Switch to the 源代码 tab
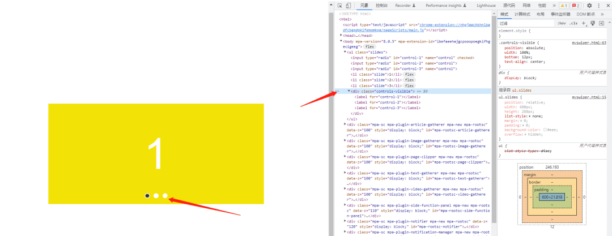 coord(509,6)
